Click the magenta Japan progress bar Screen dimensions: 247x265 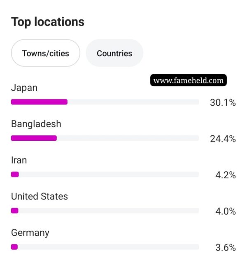(39, 102)
